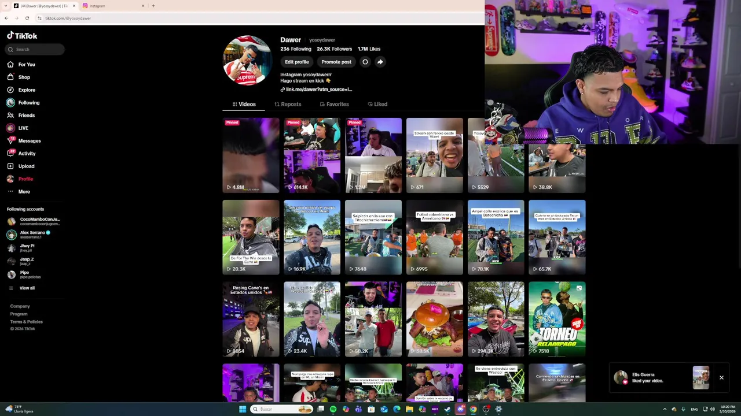The image size is (741, 416).
Task: Open Torneo Relampago video with 7518 views
Action: click(x=557, y=319)
